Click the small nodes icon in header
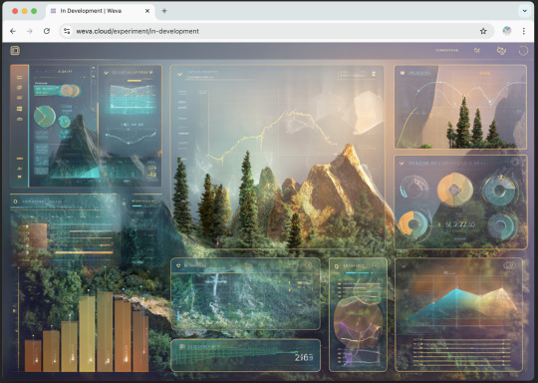The image size is (538, 383). coord(477,51)
